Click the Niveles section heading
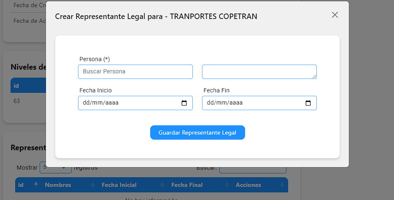394x200 pixels. click(28, 67)
